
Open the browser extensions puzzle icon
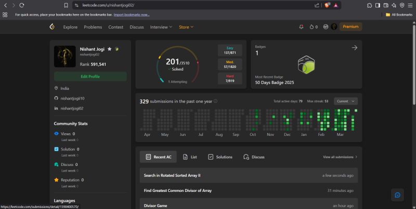coord(369,5)
